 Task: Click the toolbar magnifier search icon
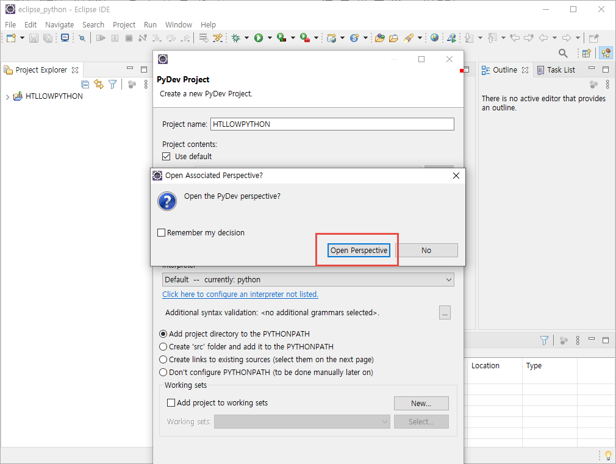tap(563, 53)
